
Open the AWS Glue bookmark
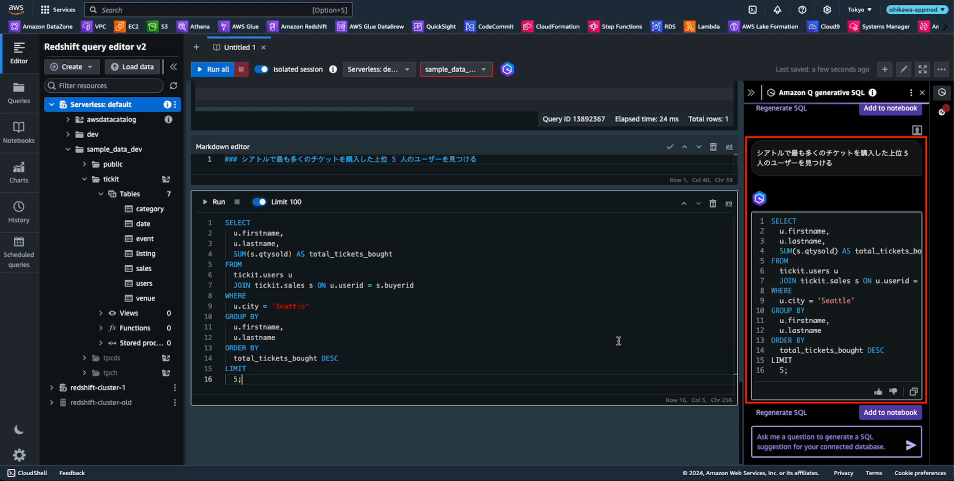[238, 27]
